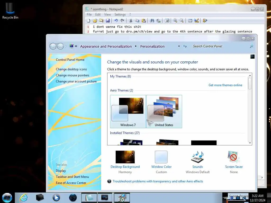
Task: Open the File menu in Notepad2
Action: [89, 15]
